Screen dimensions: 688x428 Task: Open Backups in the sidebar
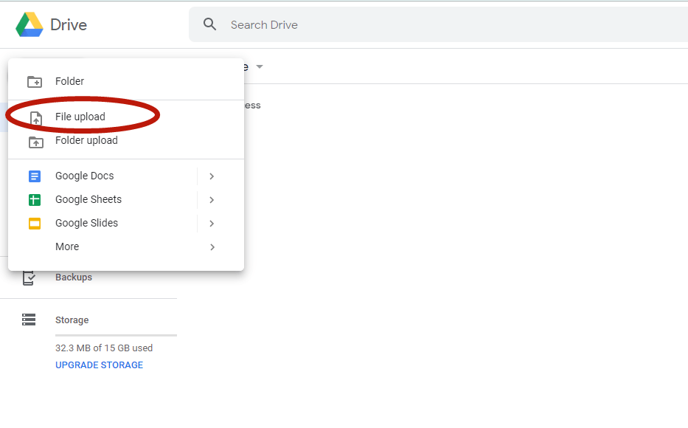pyautogui.click(x=73, y=277)
